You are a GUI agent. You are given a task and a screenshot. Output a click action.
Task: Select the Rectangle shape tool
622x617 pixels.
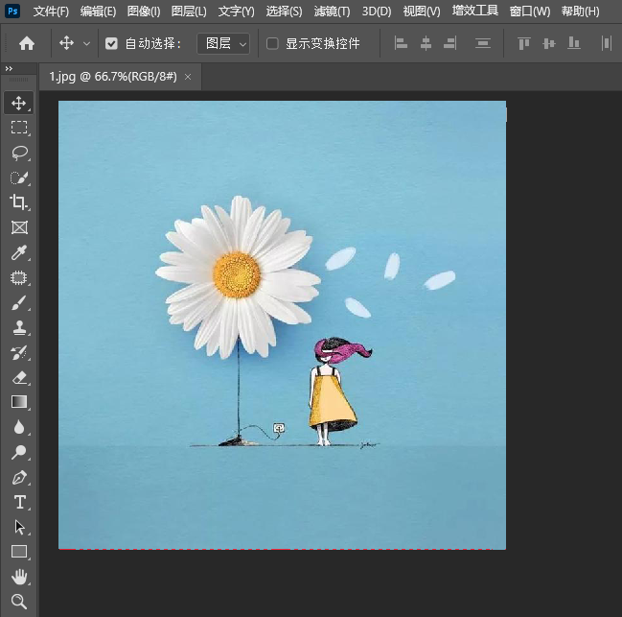[x=18, y=552]
